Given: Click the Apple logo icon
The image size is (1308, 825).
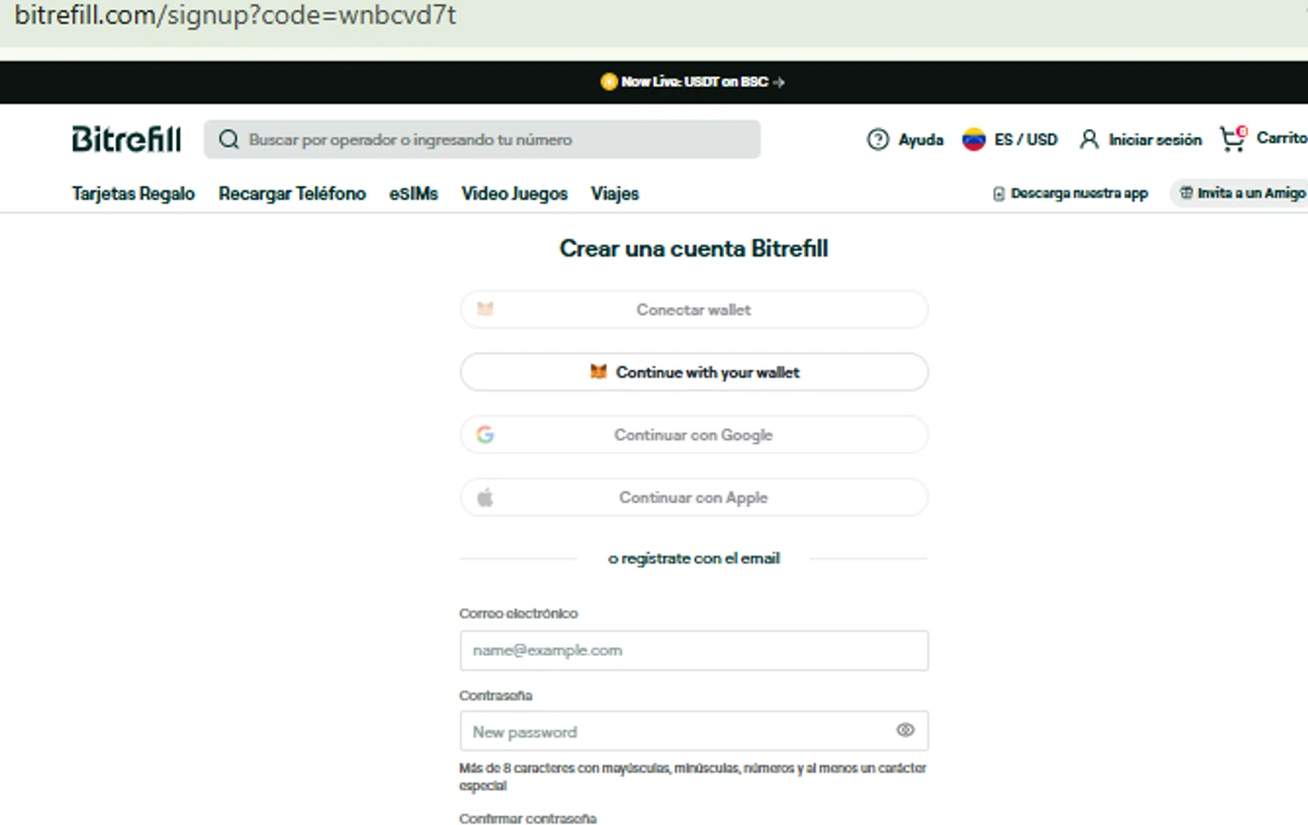Looking at the screenshot, I should (485, 497).
